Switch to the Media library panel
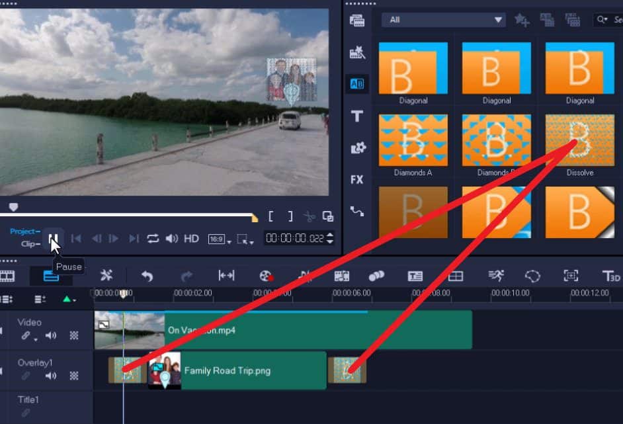 tap(357, 21)
